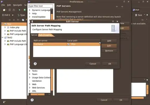Open help icon at bottom of Preferences

[32, 100]
